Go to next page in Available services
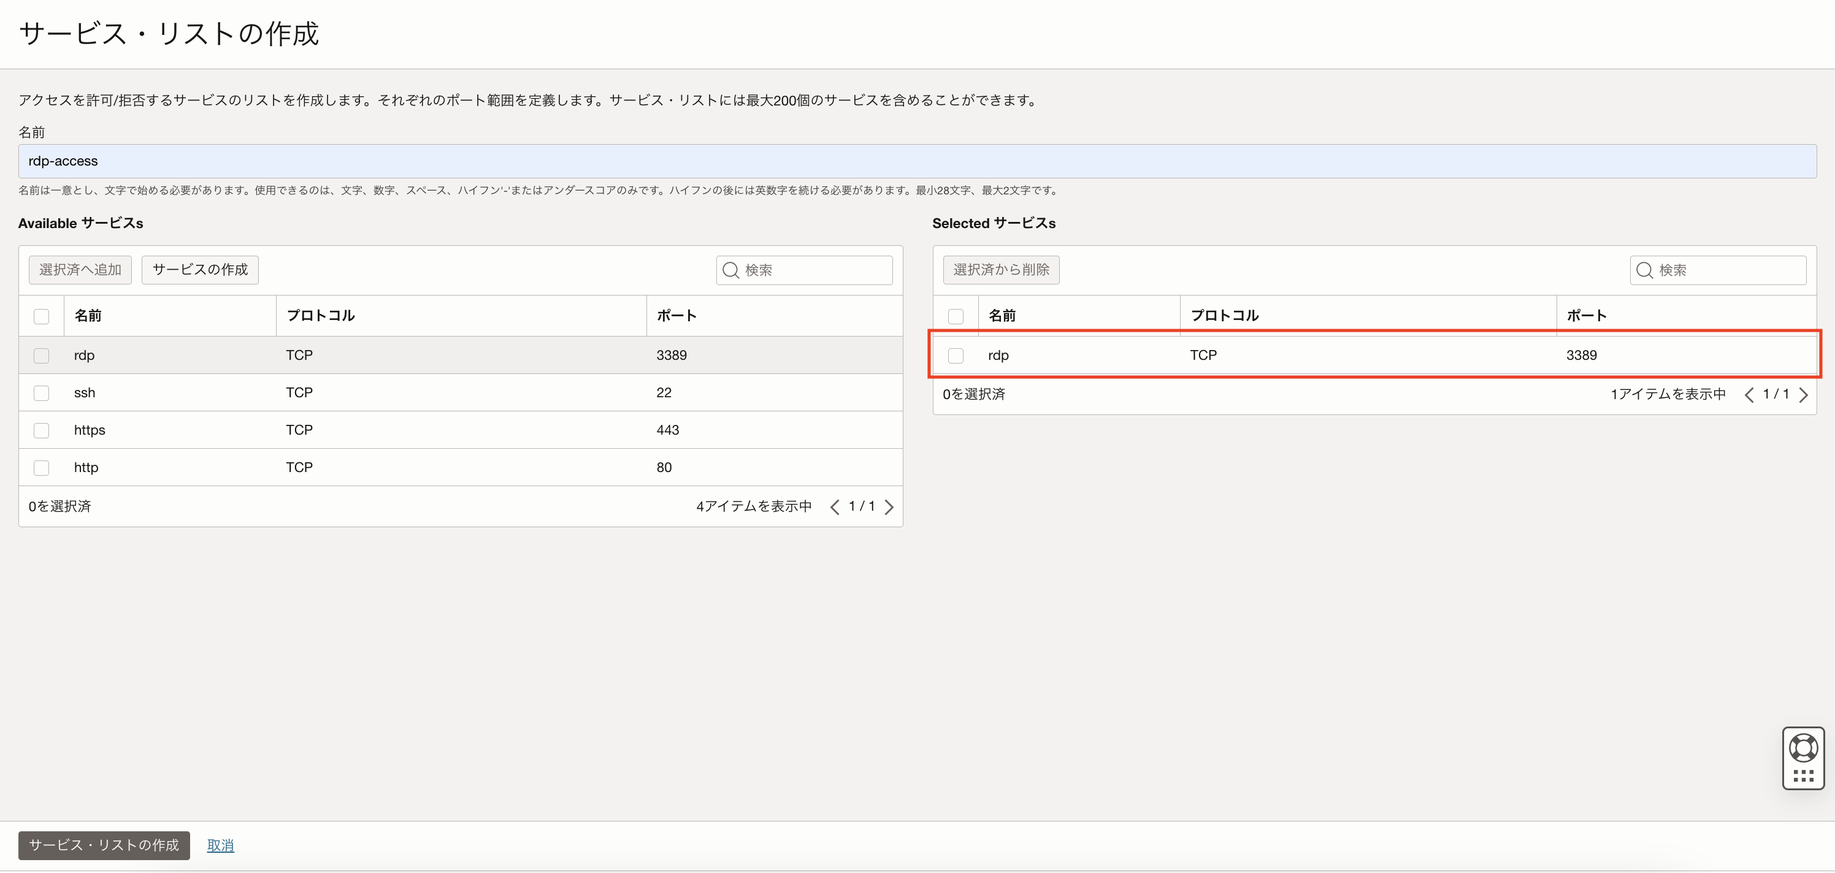Image resolution: width=1835 pixels, height=873 pixels. point(889,507)
